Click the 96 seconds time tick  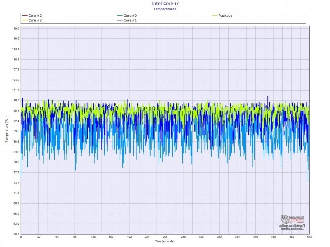point(75,237)
